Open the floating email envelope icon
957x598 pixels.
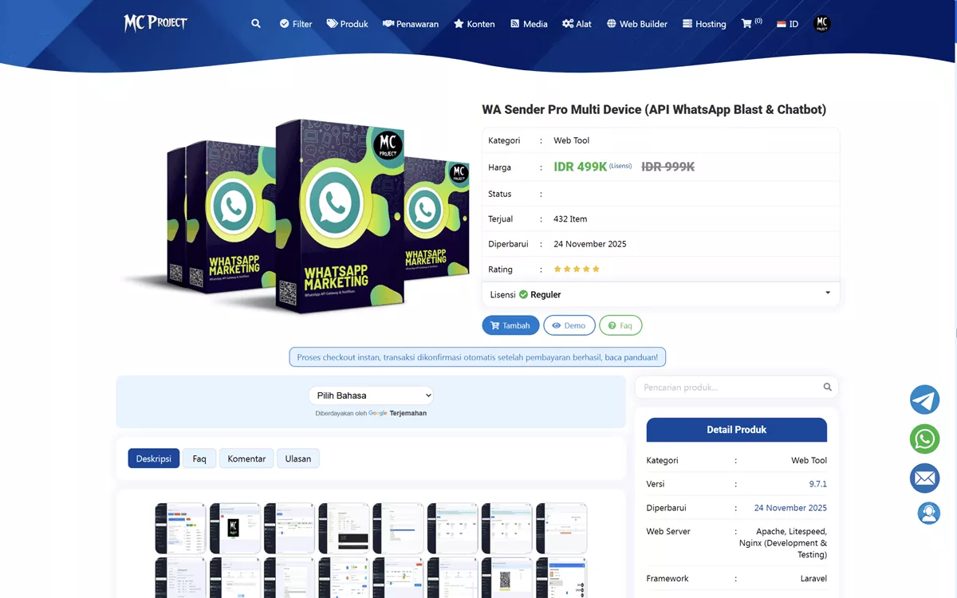coord(924,478)
